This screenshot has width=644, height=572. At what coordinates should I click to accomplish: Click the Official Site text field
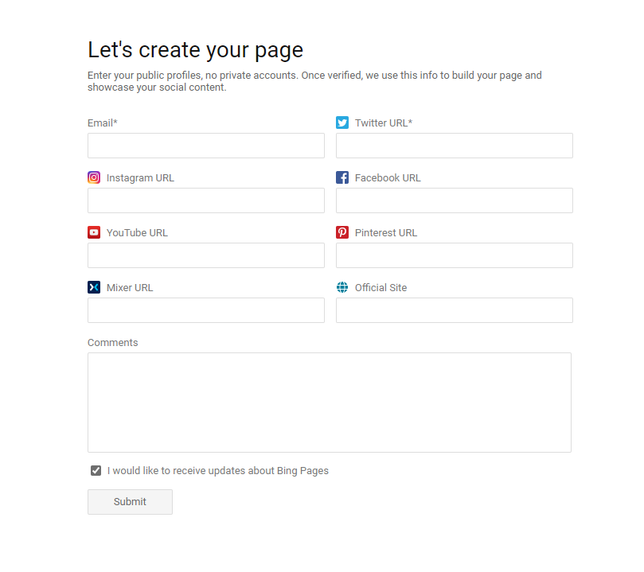click(455, 310)
